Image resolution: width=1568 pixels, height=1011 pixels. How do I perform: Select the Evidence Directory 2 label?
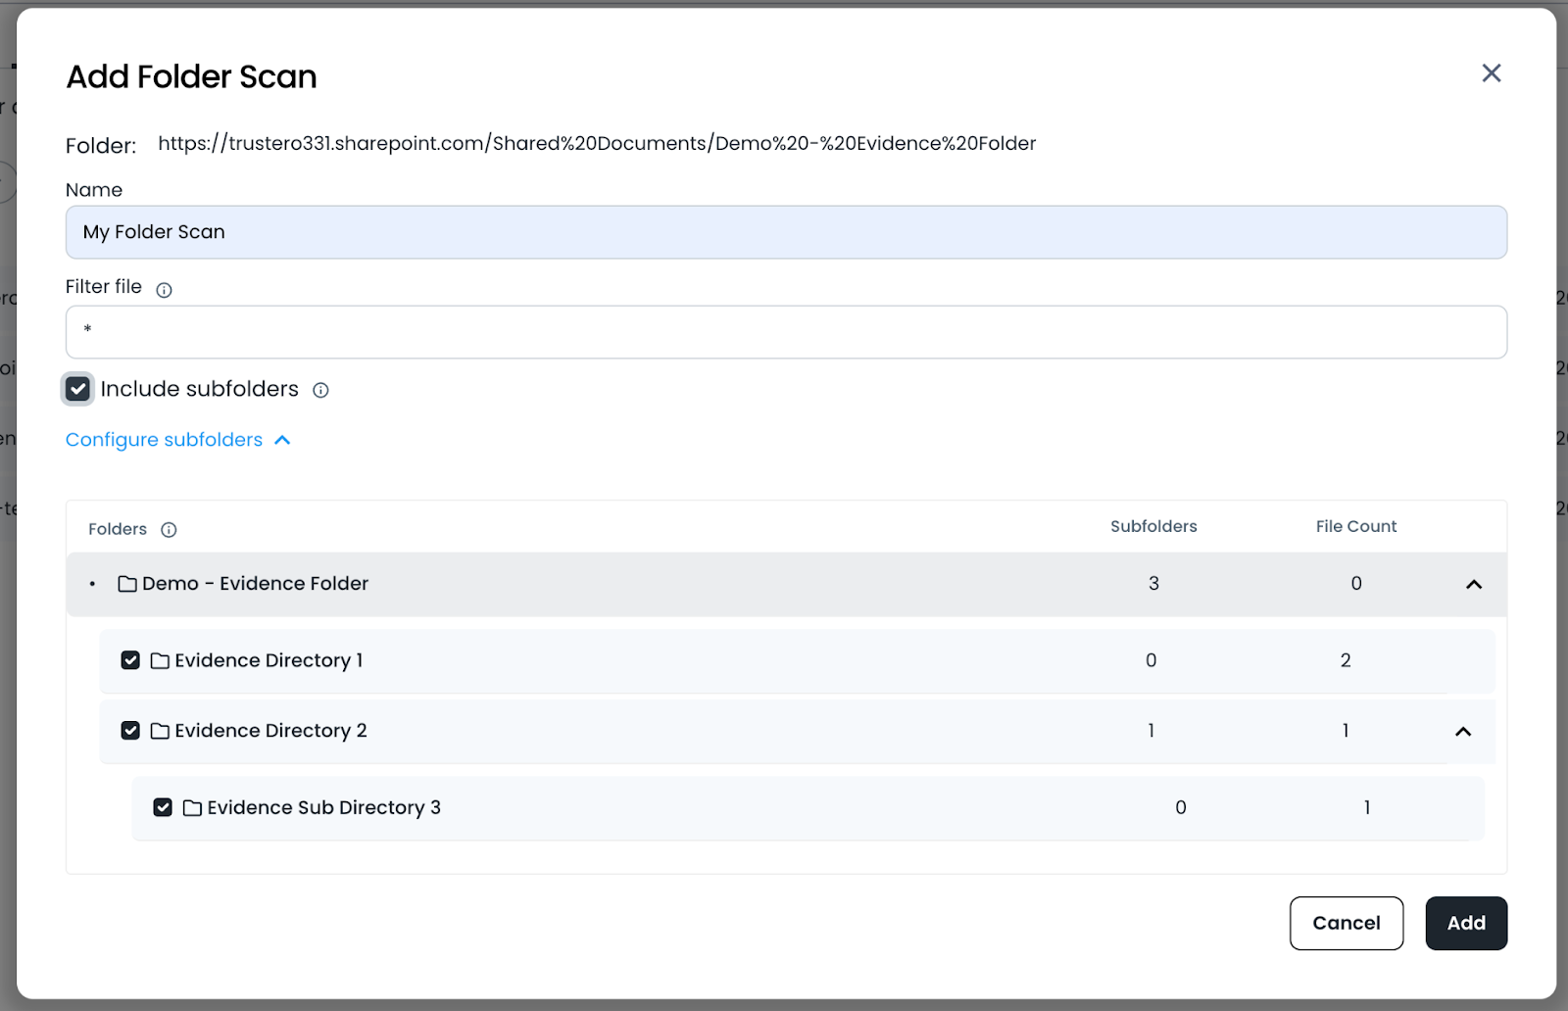(270, 731)
